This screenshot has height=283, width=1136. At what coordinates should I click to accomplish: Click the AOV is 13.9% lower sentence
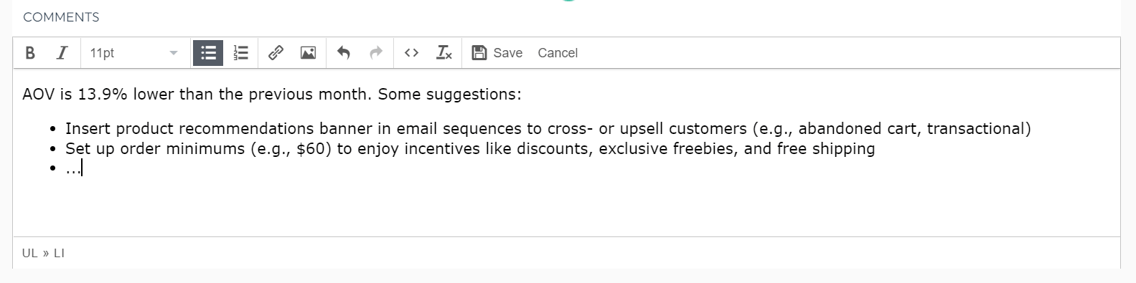[271, 94]
